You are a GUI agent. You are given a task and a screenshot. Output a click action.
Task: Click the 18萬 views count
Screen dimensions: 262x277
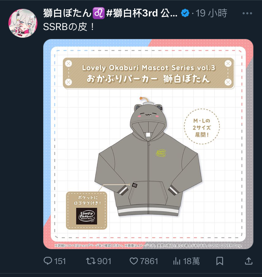tap(191, 261)
